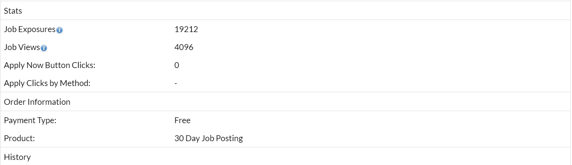
Task: Select the Stats section header
Action: pos(13,11)
